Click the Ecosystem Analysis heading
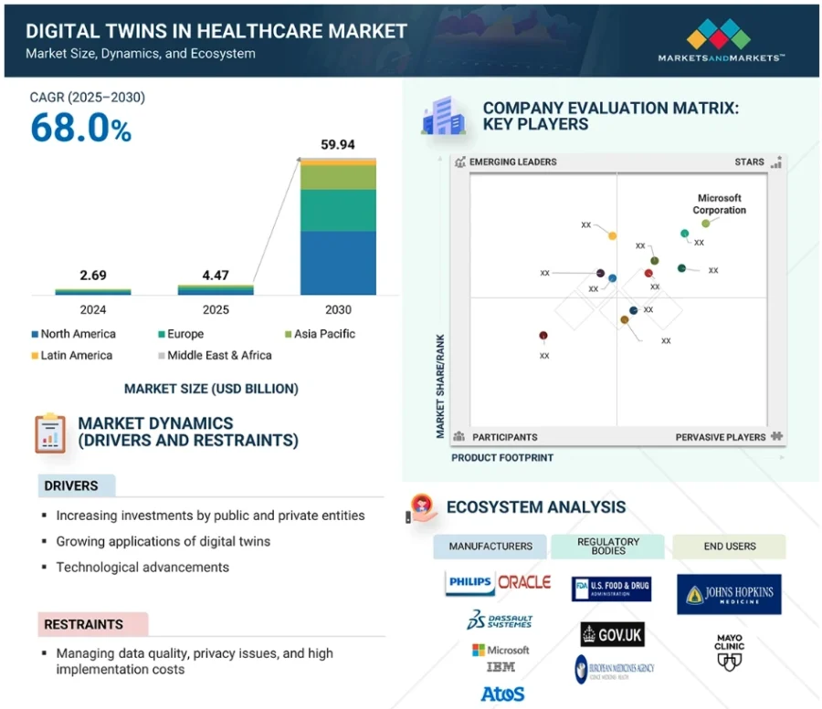The image size is (822, 709). tap(536, 506)
